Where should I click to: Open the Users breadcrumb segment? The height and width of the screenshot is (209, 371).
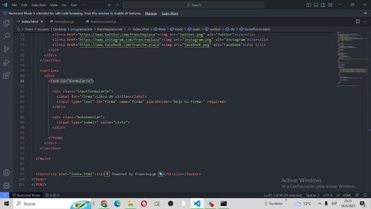(x=29, y=30)
